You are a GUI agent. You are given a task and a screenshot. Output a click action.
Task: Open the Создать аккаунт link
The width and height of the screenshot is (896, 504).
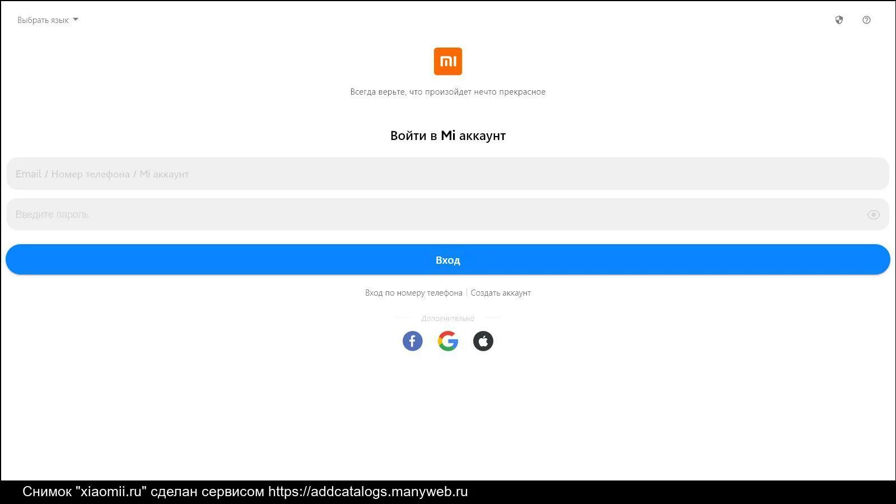coord(501,293)
